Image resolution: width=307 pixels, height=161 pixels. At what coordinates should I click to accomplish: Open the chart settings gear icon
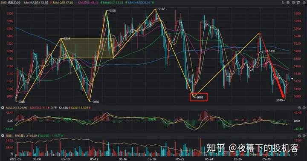pyautogui.click(x=304, y=3)
